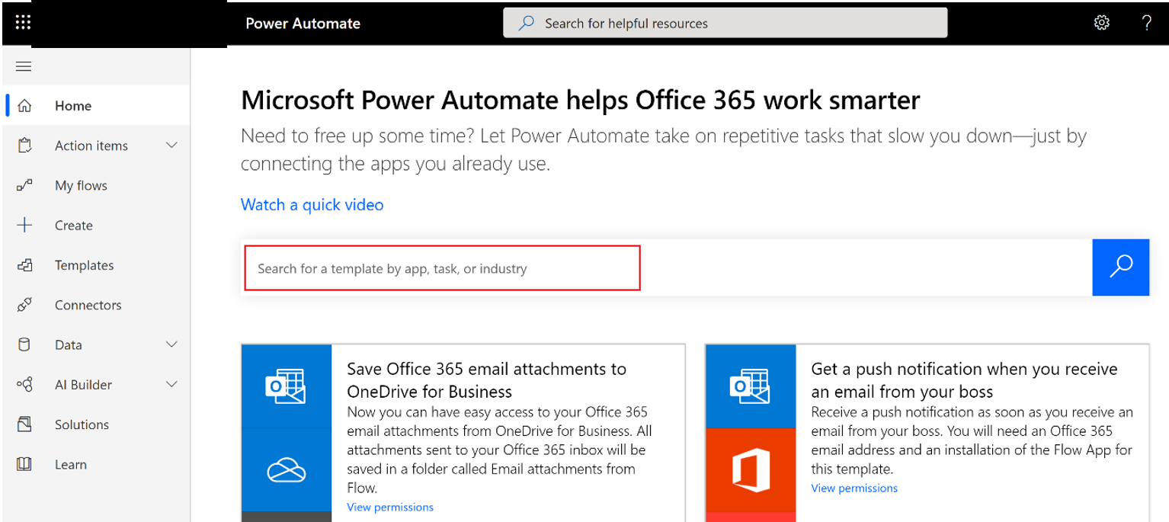The height and width of the screenshot is (522, 1169).
Task: Click the magnifier icon in top search bar
Action: pos(526,23)
